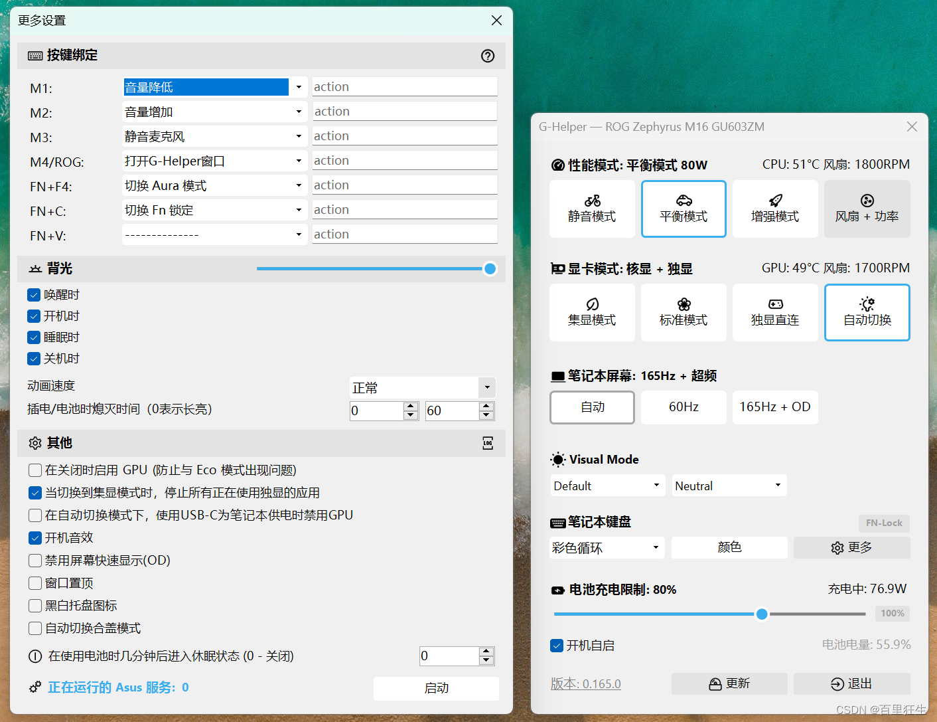Click the log icon in 其他 section header

tap(488, 443)
